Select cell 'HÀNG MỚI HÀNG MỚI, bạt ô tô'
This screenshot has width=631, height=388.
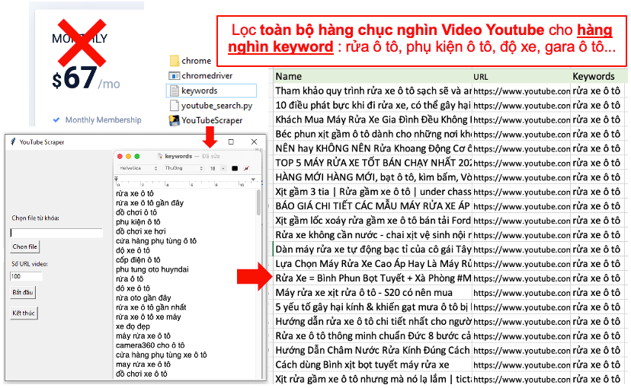tap(373, 177)
